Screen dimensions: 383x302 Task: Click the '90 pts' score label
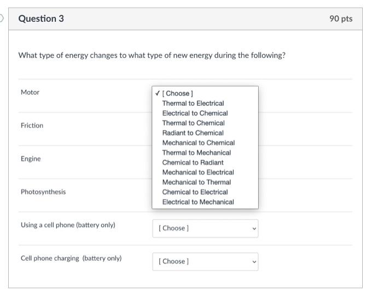click(x=341, y=19)
